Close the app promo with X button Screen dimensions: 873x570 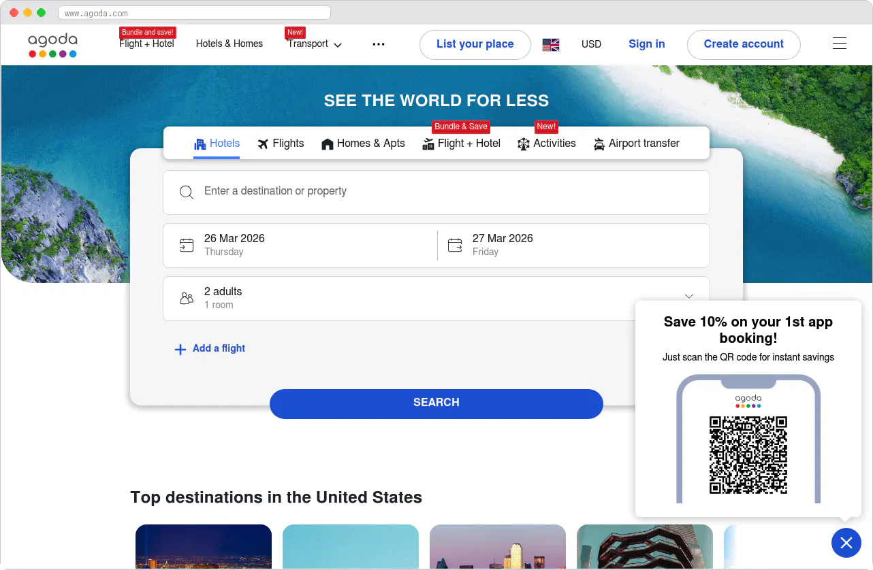846,543
